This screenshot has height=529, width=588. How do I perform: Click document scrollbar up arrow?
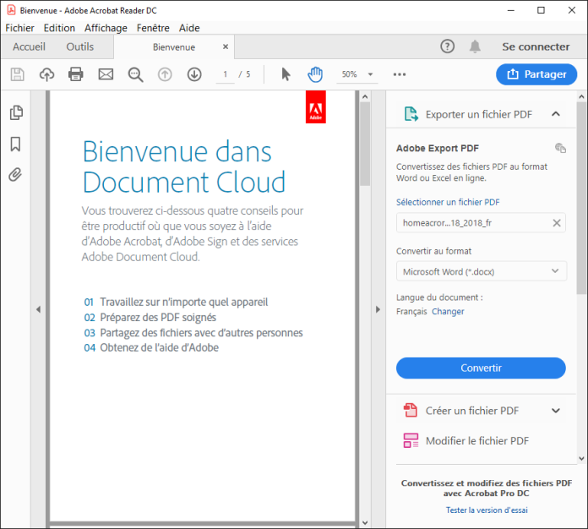(x=365, y=97)
